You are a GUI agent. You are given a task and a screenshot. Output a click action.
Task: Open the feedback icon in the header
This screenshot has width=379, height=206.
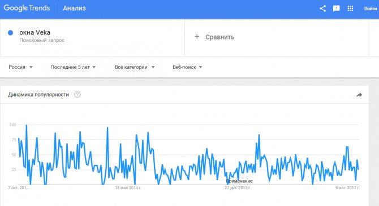click(x=336, y=8)
